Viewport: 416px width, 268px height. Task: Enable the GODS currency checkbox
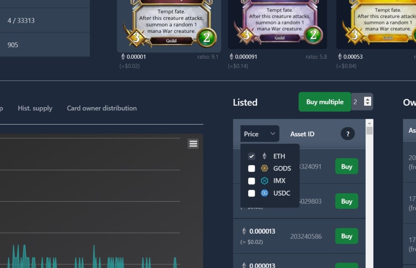251,168
